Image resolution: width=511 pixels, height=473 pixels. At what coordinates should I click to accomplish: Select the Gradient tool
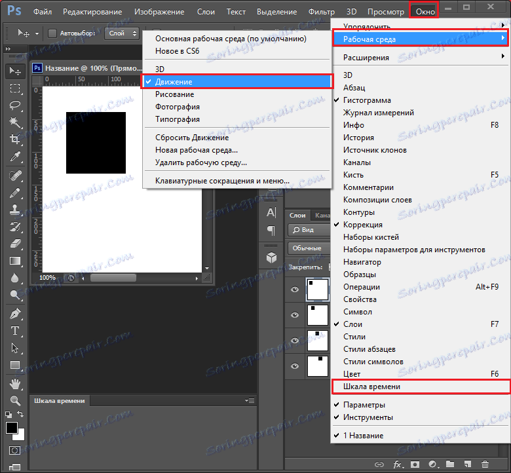[15, 261]
